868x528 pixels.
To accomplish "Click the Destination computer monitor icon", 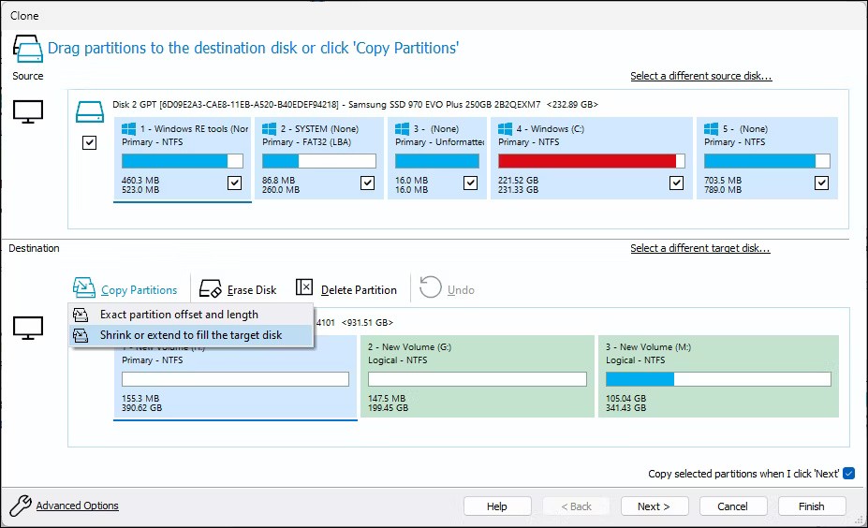I will [x=28, y=328].
